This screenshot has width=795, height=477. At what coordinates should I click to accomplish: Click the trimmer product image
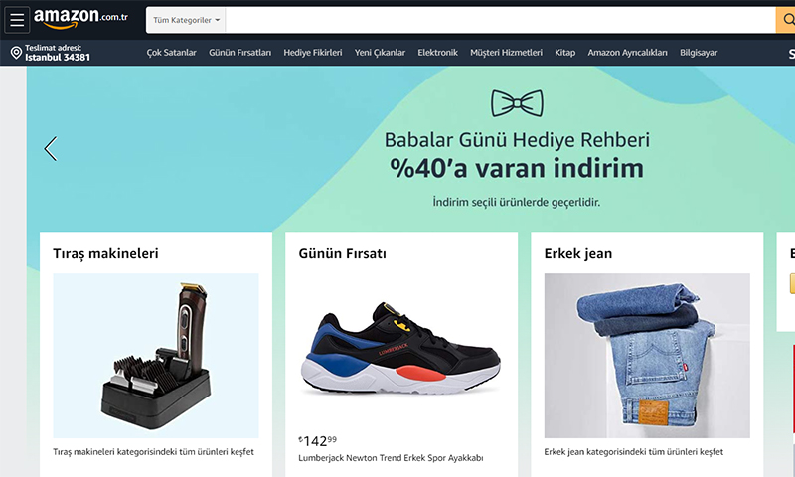click(x=156, y=356)
